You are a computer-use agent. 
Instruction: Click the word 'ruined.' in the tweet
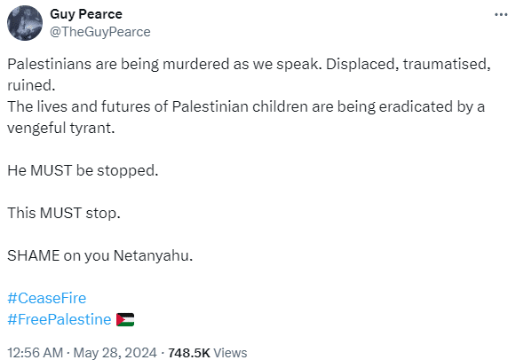31,85
